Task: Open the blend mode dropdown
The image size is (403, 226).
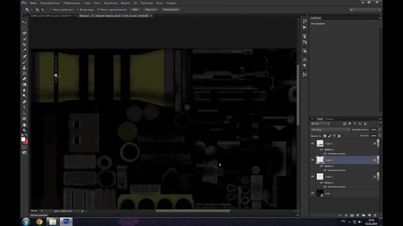Action: [x=330, y=130]
